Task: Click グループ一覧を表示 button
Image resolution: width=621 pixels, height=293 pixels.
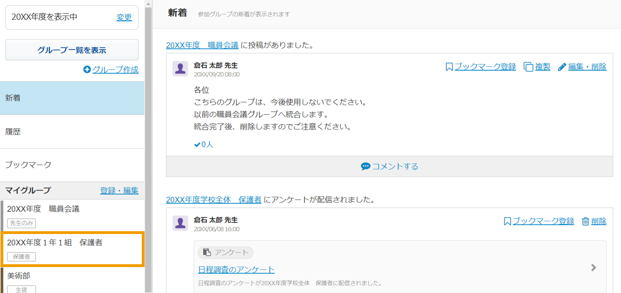Action: point(72,50)
